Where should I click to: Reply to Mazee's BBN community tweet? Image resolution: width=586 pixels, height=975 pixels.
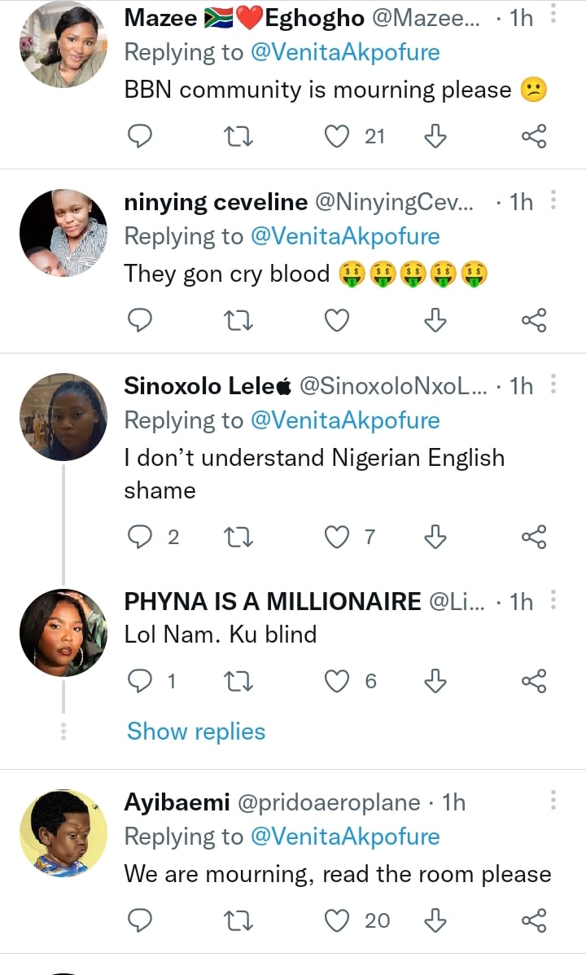pyautogui.click(x=141, y=137)
